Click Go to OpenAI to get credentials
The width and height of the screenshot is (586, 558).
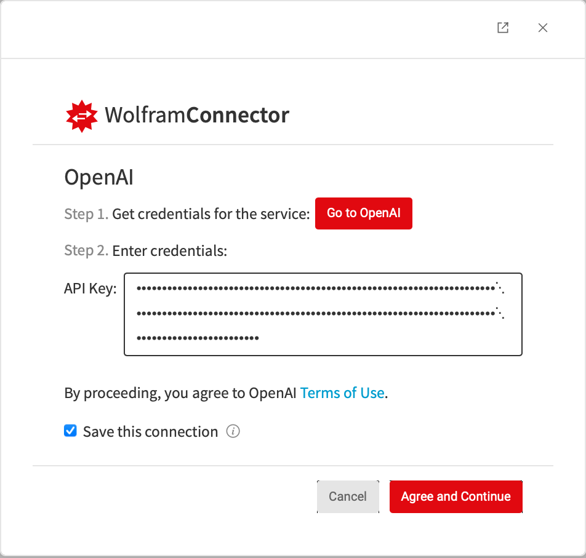click(x=363, y=213)
